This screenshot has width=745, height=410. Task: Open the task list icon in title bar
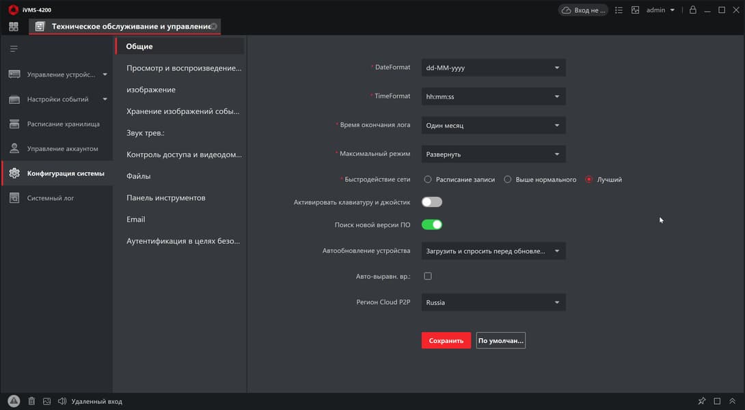(619, 10)
